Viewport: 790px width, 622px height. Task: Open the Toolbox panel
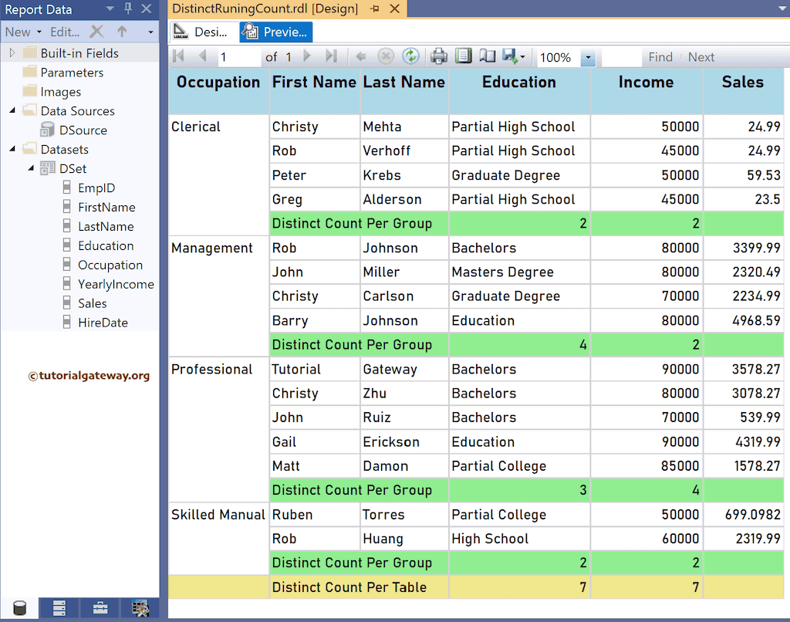[100, 608]
